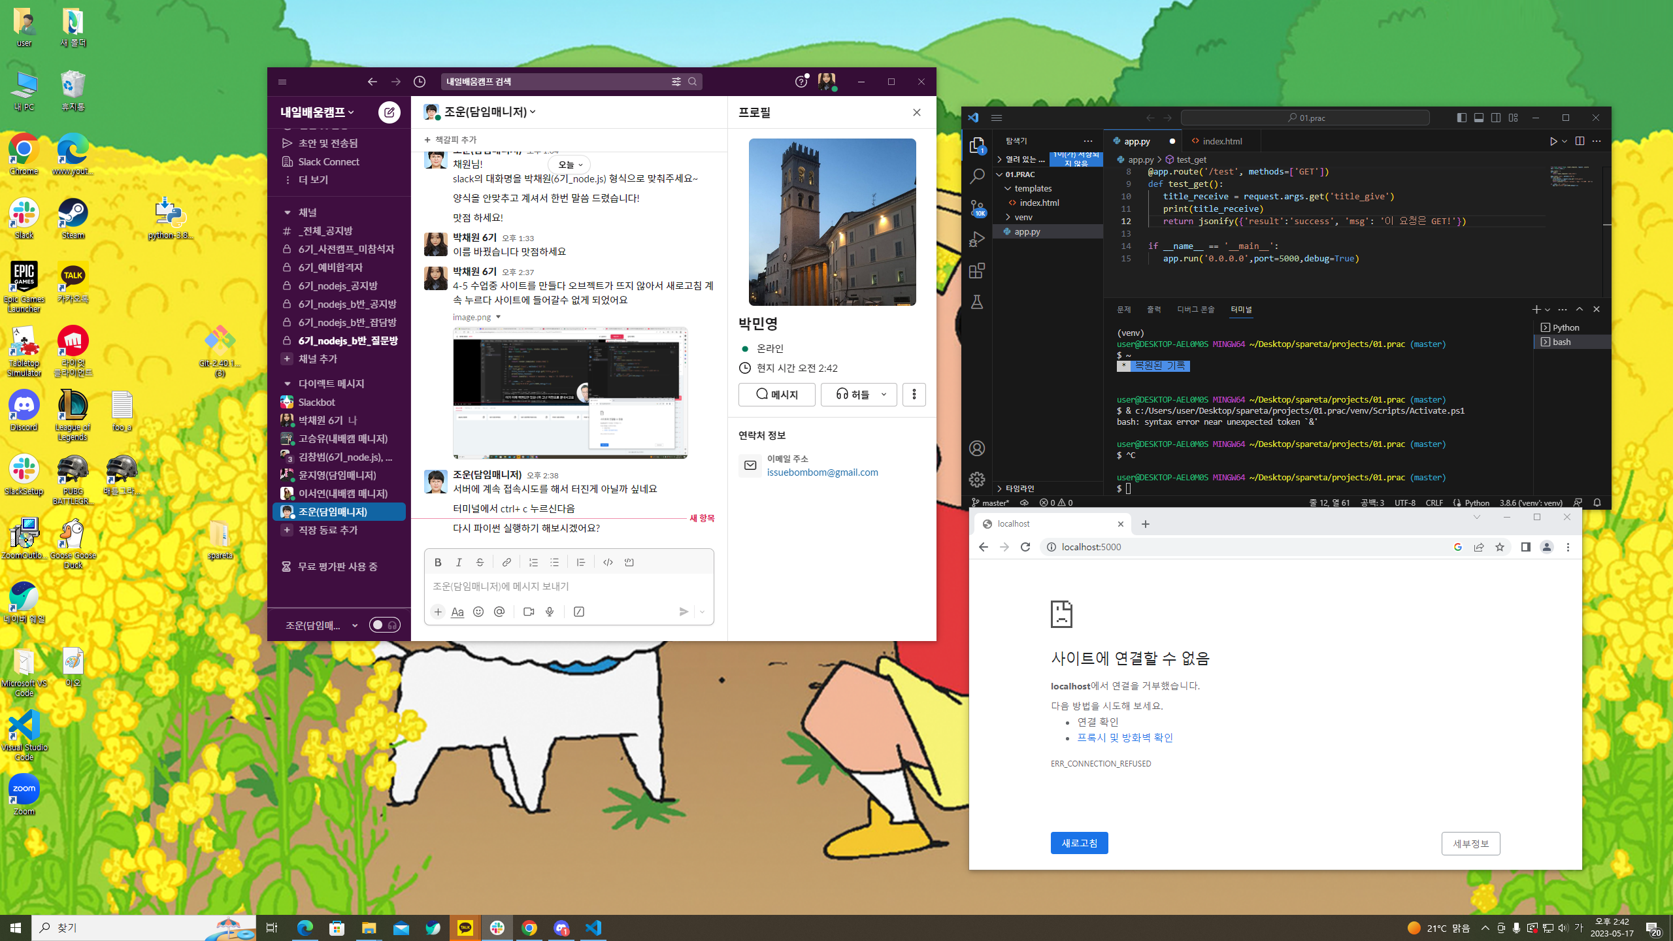Image resolution: width=1673 pixels, height=941 pixels.
Task: Open VS Code Explorer icon in activity bar
Action: (977, 145)
